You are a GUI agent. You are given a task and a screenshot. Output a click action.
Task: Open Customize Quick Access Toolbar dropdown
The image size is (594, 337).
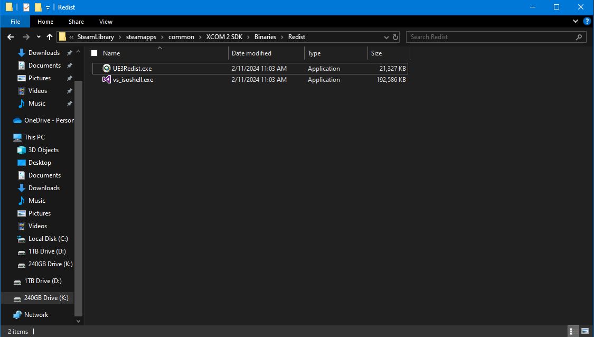pos(48,7)
